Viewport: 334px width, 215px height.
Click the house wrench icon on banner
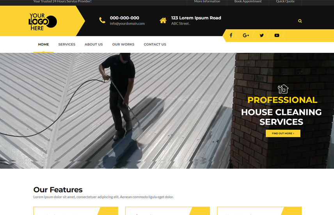click(283, 89)
